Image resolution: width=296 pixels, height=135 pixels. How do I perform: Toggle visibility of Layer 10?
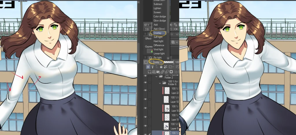click(x=145, y=99)
